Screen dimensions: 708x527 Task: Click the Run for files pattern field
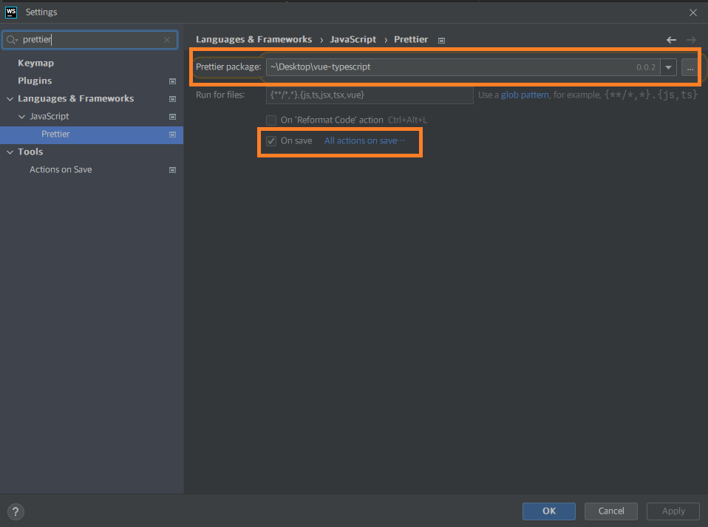click(x=370, y=95)
